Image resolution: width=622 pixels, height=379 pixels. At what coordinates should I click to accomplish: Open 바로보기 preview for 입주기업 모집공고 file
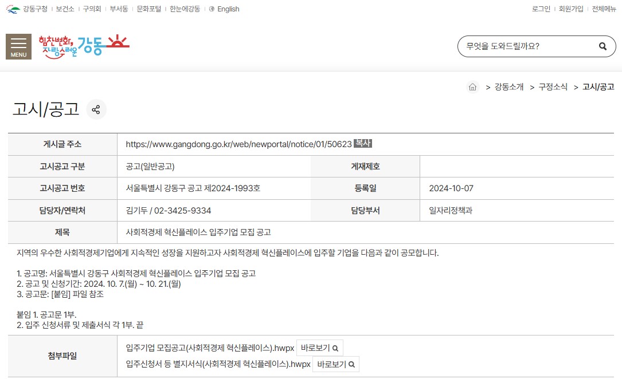319,348
